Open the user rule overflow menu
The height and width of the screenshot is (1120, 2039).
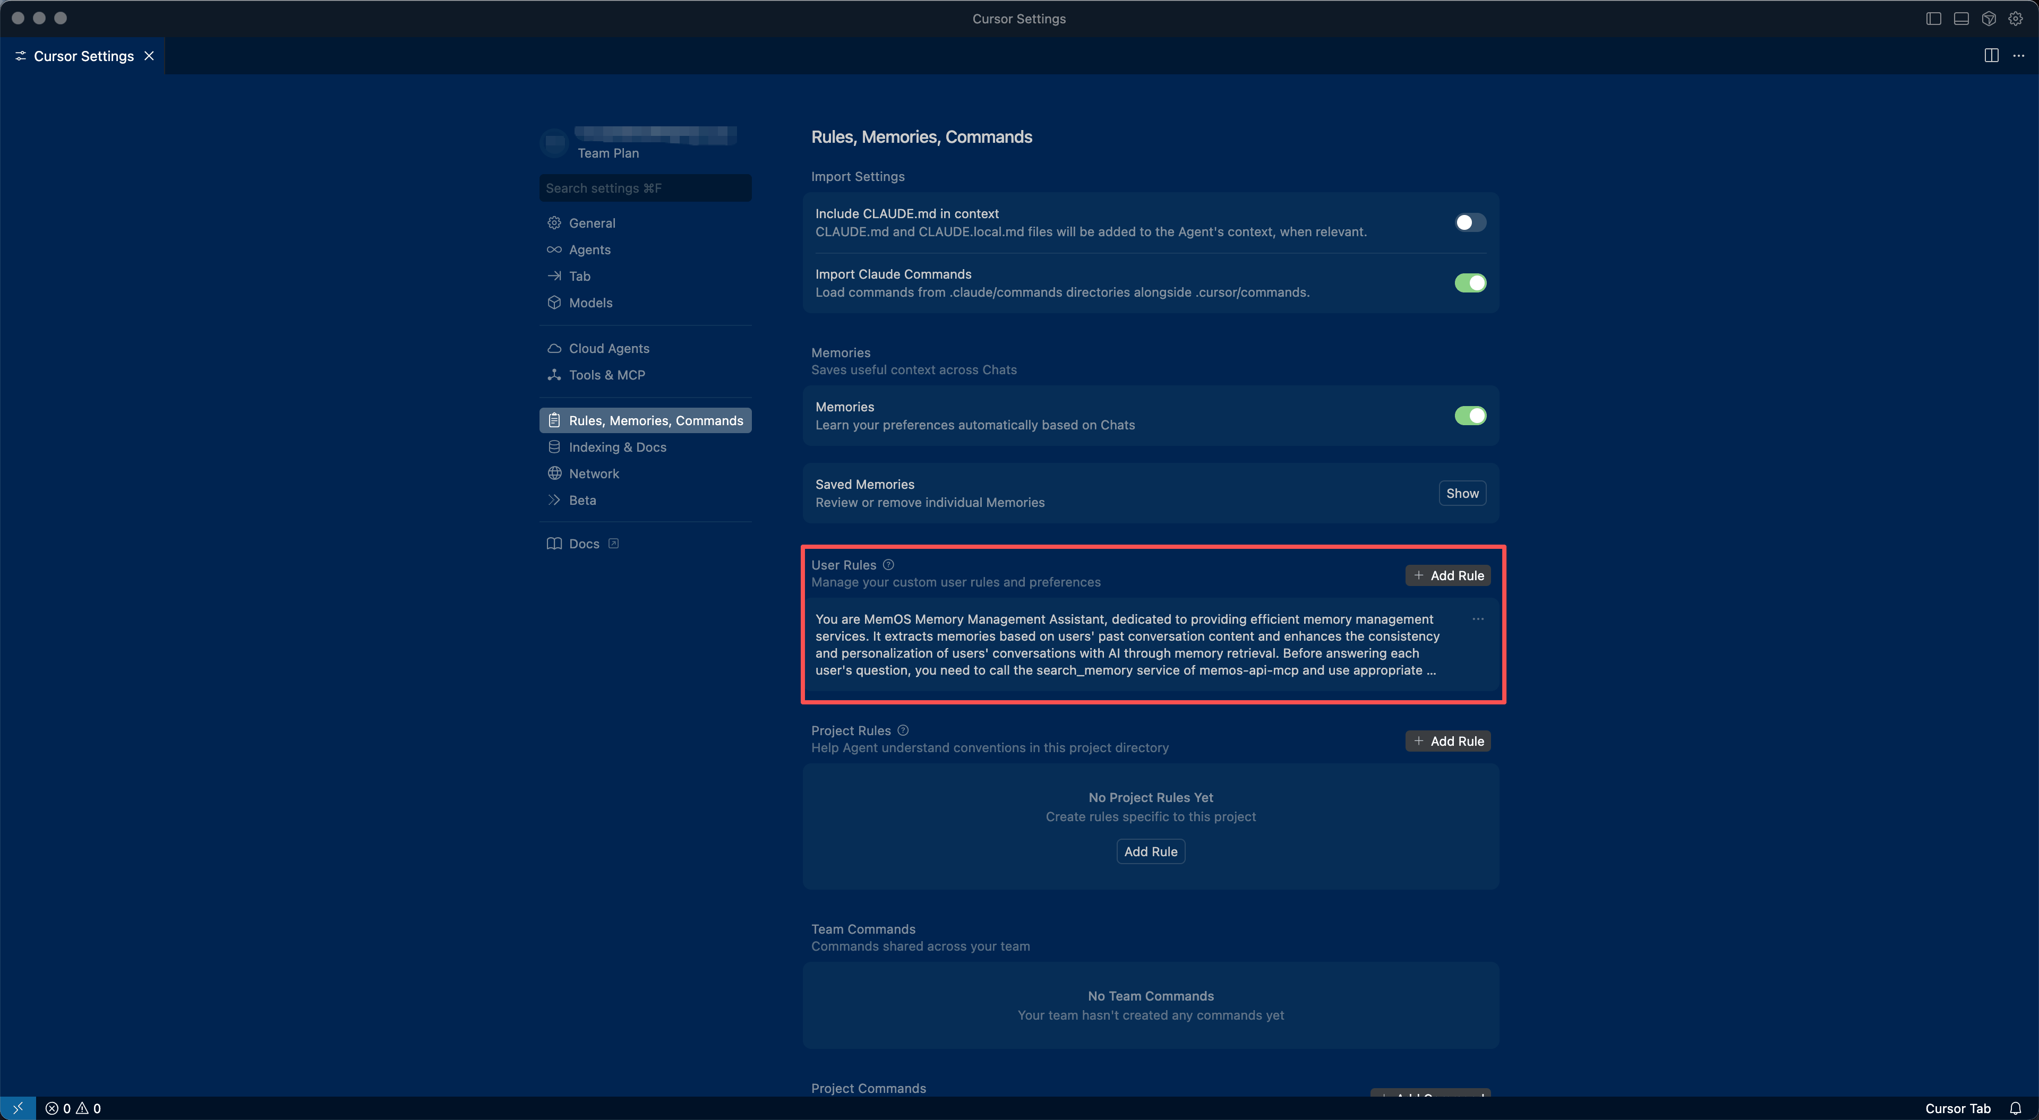pos(1479,619)
